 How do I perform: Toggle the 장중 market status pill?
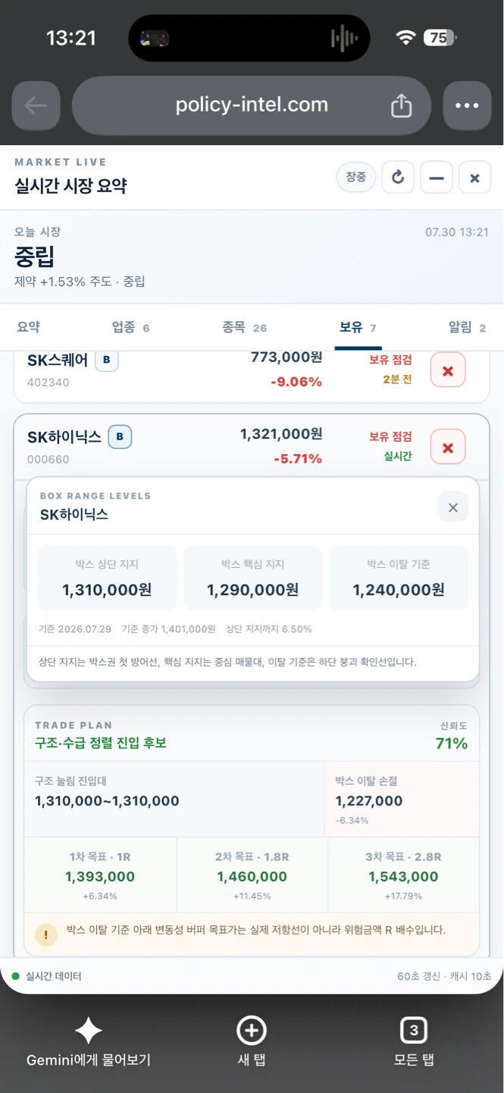355,178
